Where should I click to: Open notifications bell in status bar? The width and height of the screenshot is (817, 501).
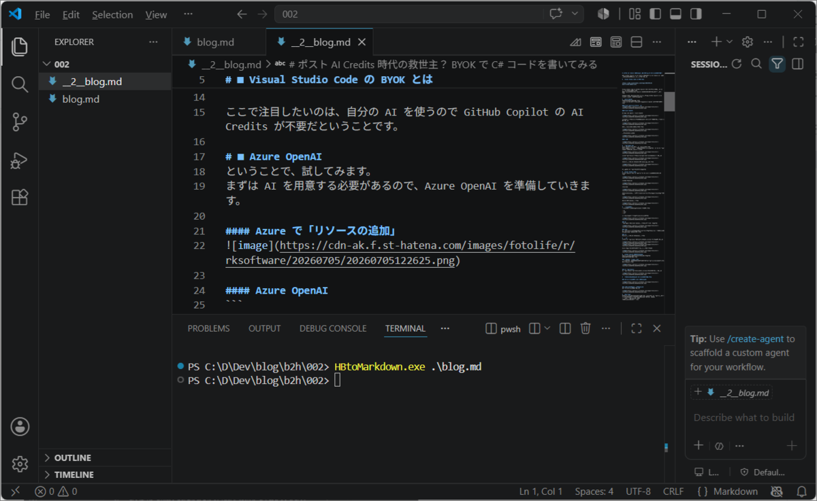(x=801, y=491)
